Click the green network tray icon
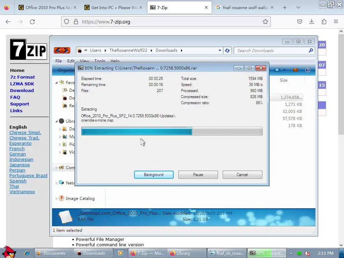 (299, 253)
